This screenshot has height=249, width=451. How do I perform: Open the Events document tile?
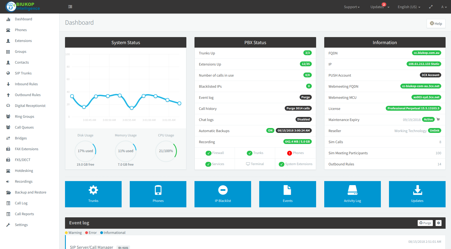point(287,194)
